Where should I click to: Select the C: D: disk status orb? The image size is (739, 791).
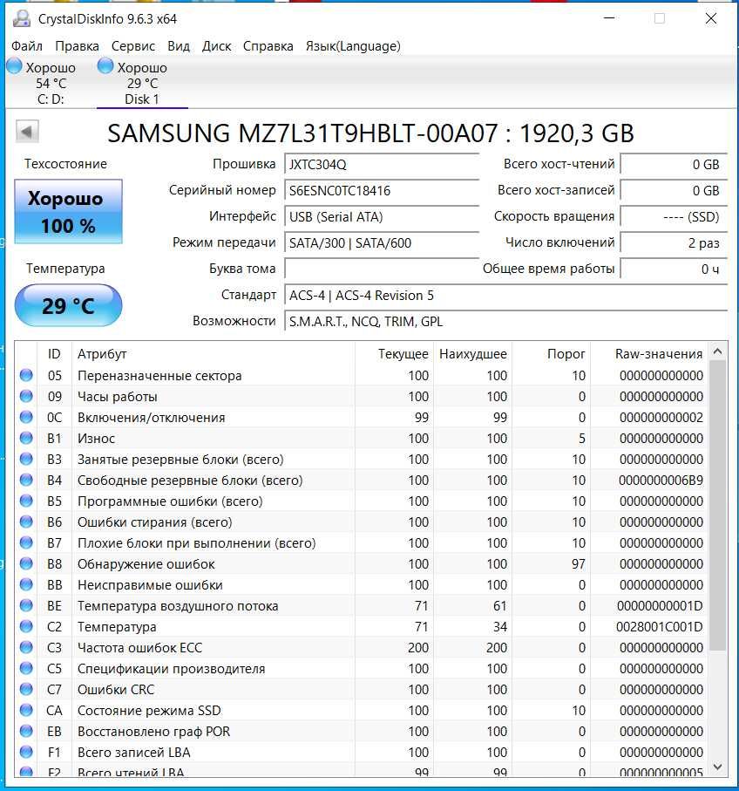pyautogui.click(x=14, y=65)
